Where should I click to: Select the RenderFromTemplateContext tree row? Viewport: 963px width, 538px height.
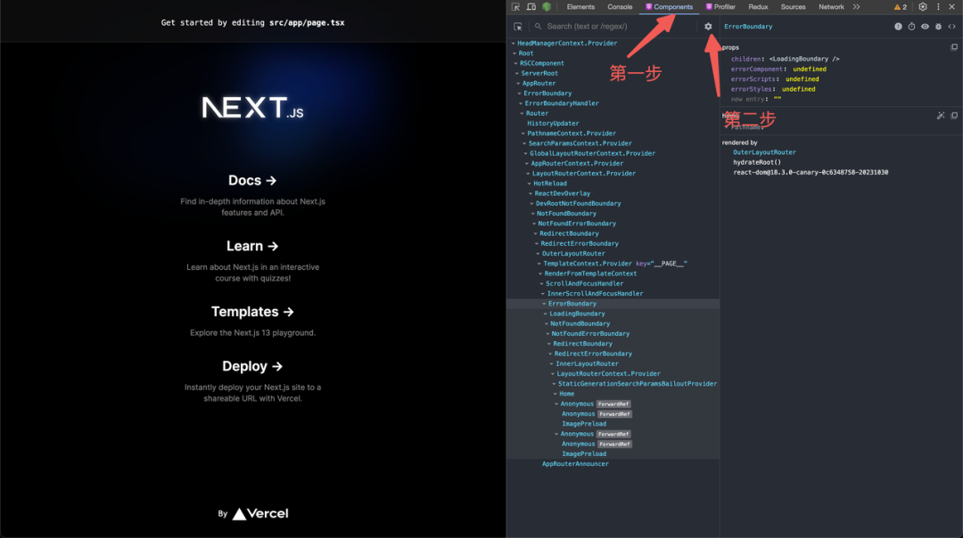(x=613, y=273)
